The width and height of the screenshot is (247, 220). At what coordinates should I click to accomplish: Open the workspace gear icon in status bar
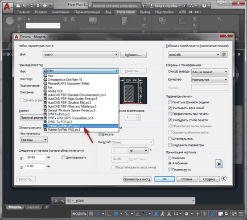[187, 214]
